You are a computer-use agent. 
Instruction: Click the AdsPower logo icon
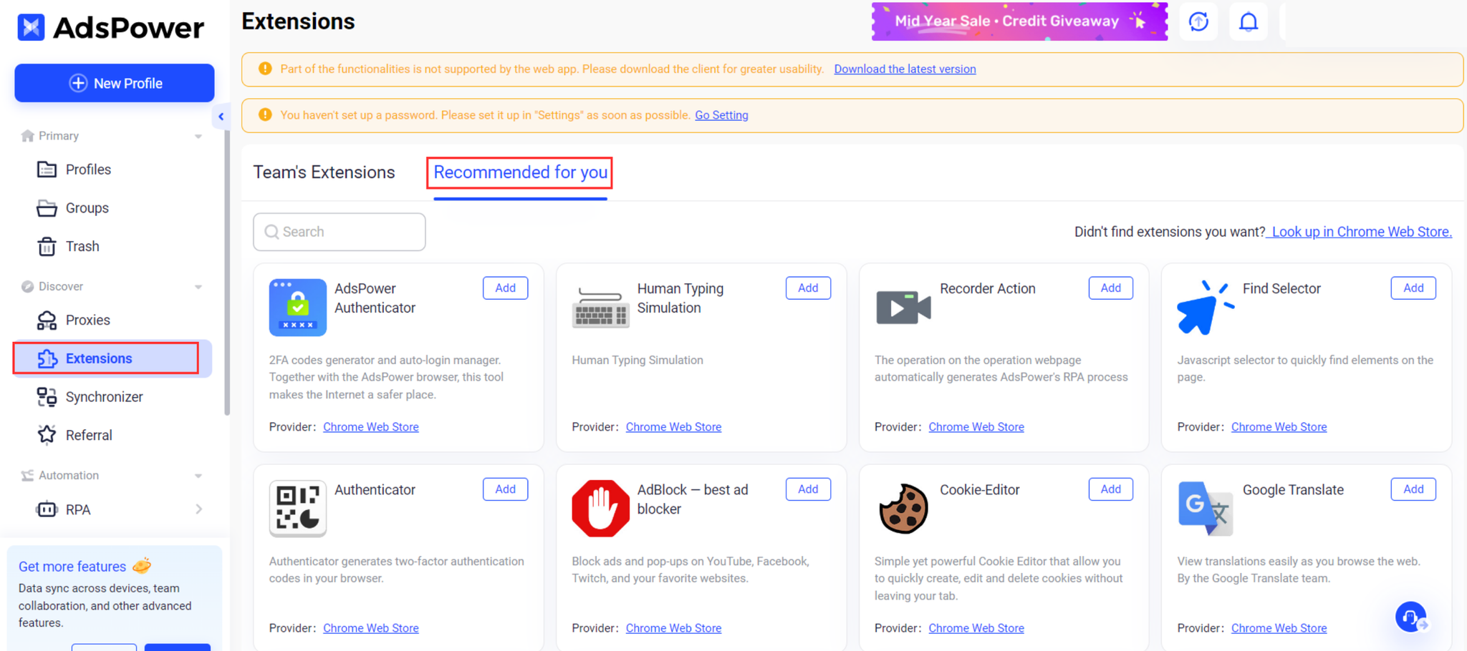pyautogui.click(x=31, y=27)
